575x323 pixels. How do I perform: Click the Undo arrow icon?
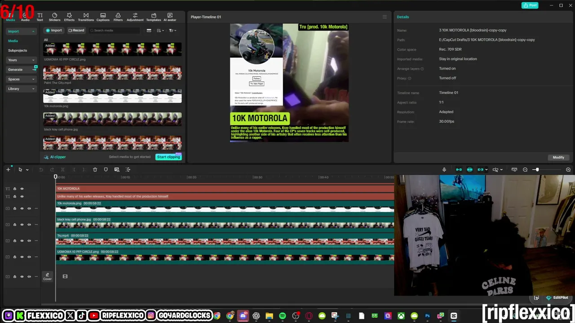(x=41, y=170)
